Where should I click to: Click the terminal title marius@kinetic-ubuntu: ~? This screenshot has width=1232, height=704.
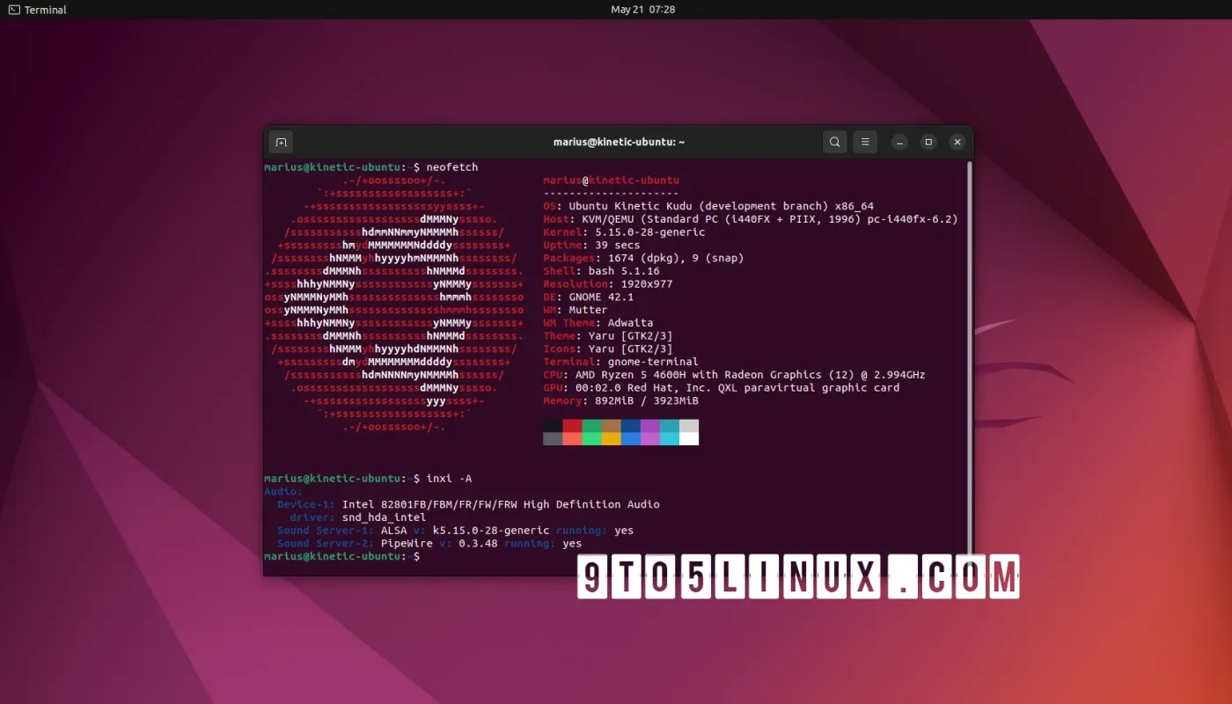619,142
